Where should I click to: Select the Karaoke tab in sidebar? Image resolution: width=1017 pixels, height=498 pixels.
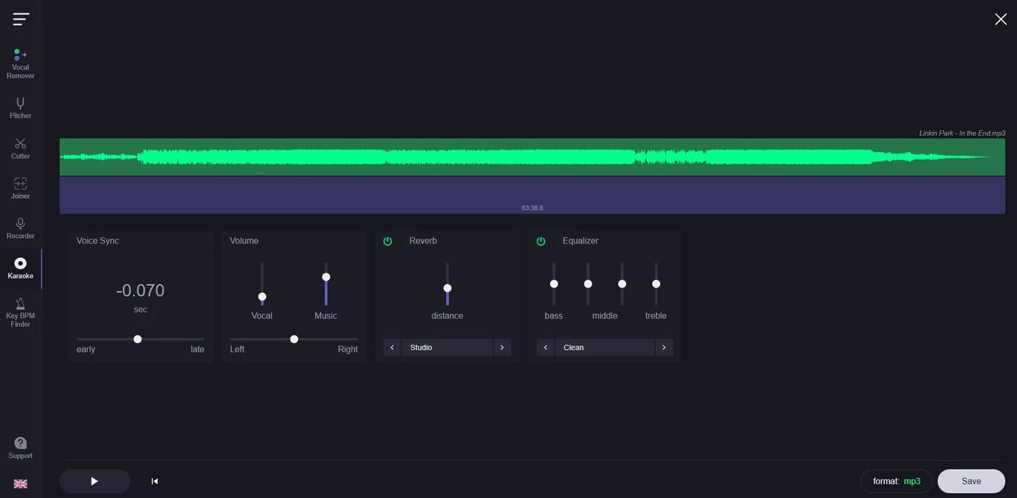(20, 268)
